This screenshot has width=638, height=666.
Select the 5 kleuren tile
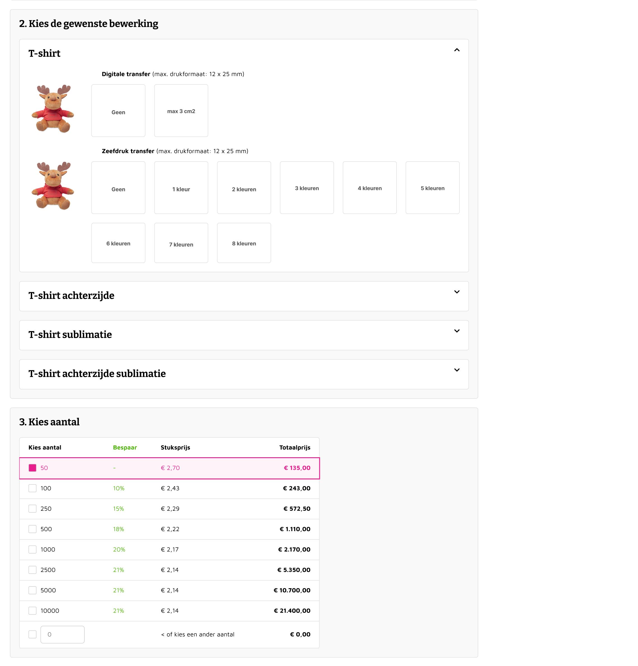pos(432,187)
